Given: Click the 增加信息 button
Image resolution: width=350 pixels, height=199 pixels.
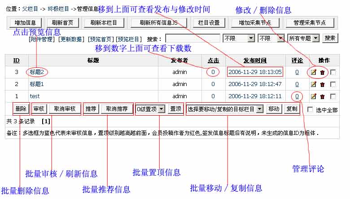Looking at the screenshot, I should [x=26, y=23].
